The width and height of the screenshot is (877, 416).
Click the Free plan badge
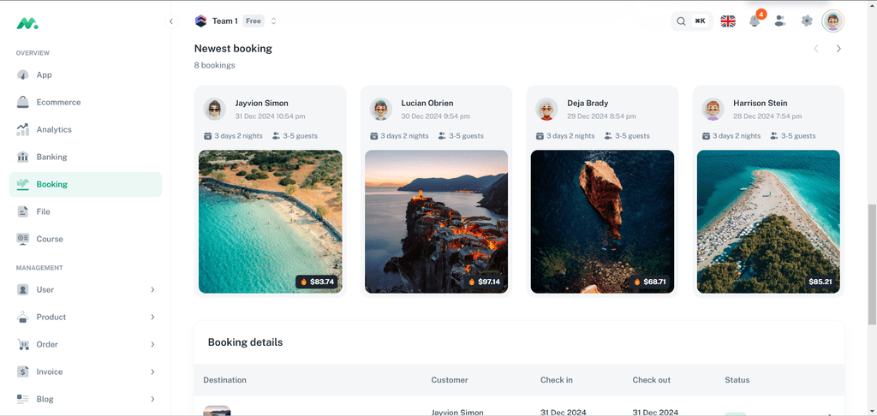point(254,21)
